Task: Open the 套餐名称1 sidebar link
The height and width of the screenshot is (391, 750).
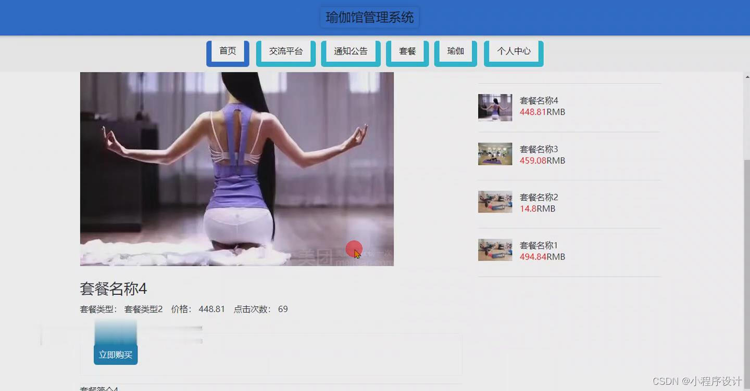Action: point(539,245)
